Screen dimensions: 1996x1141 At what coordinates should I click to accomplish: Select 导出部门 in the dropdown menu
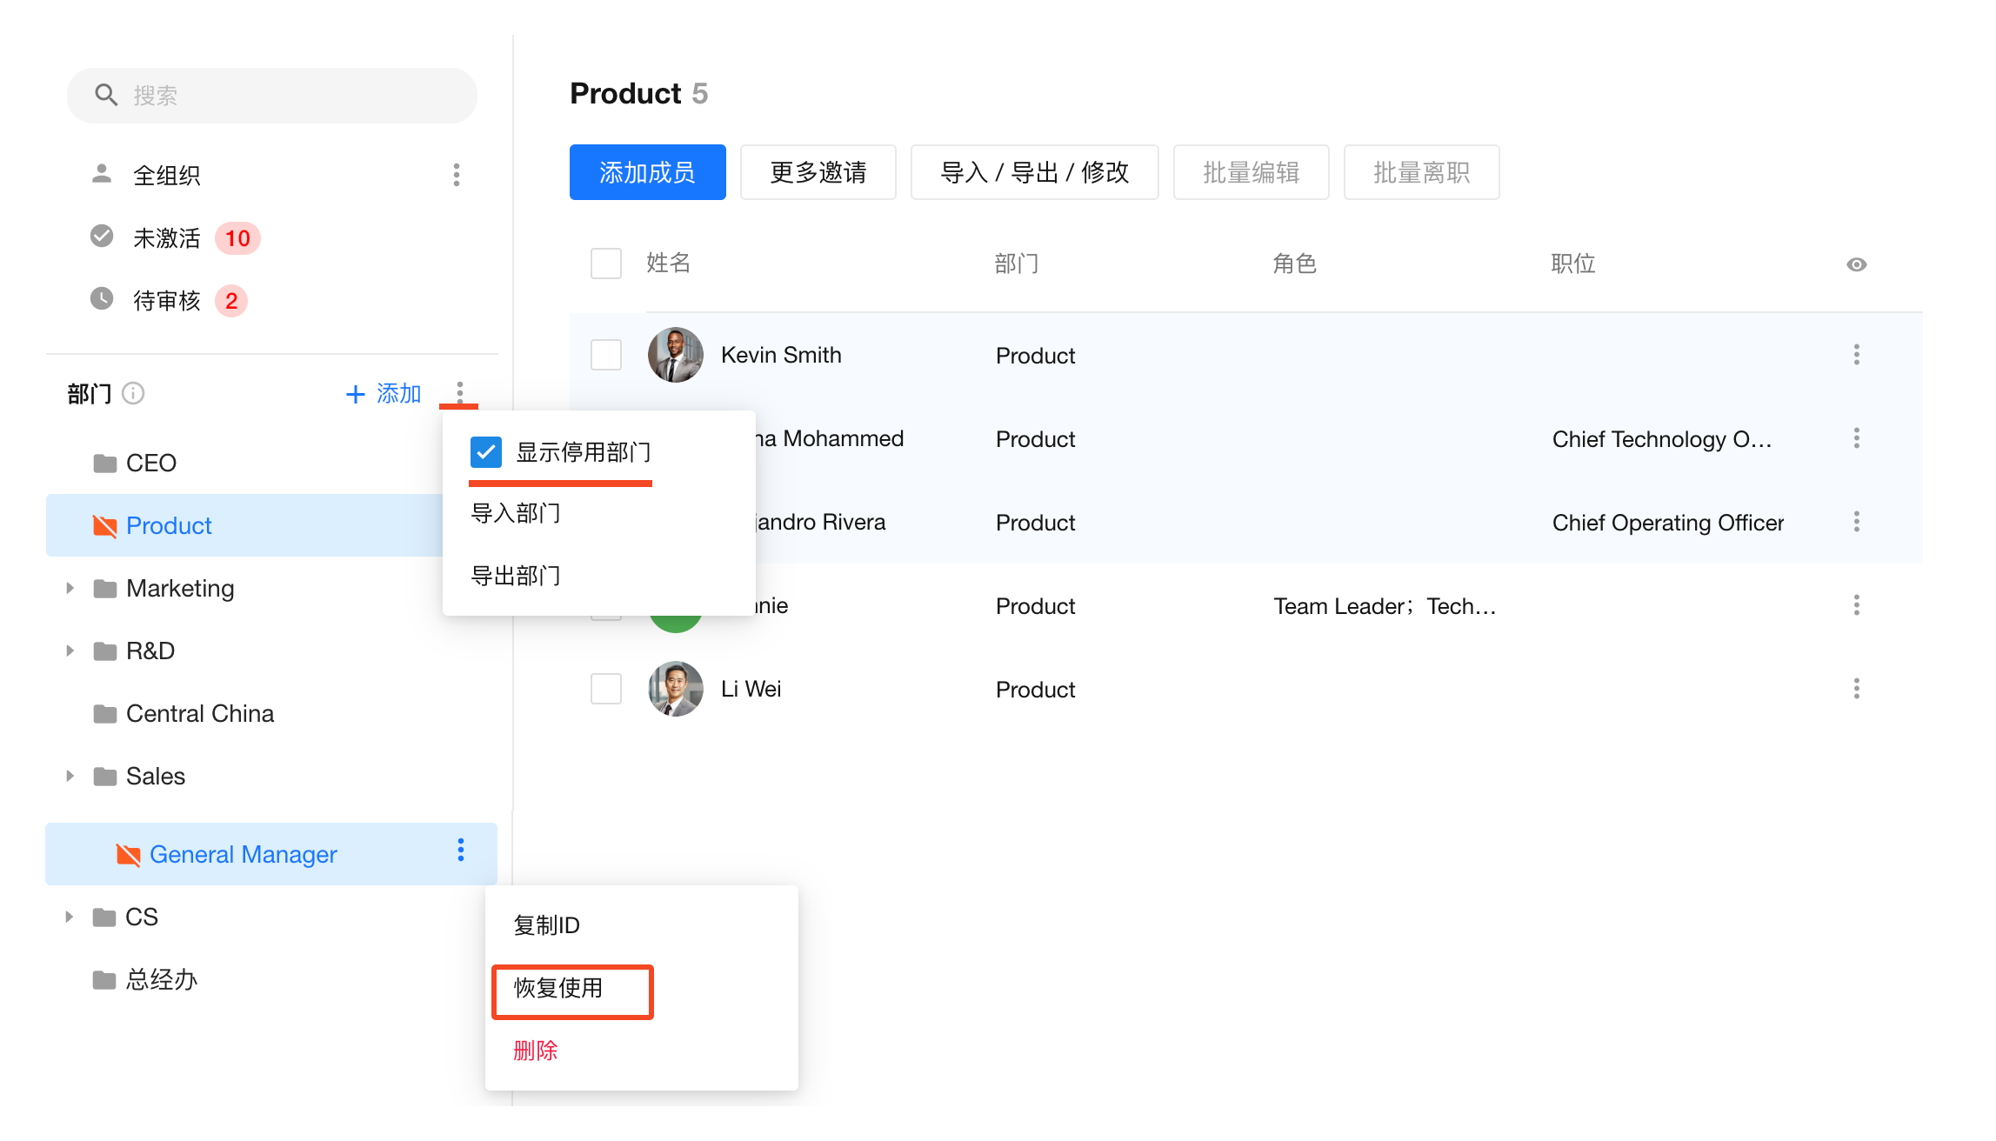click(x=515, y=575)
